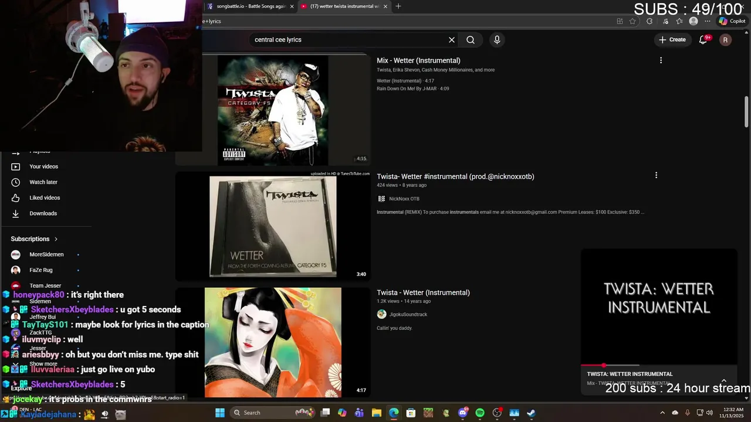Expand the miniplayer chevron
Viewport: 751px width, 422px height.
point(723,380)
